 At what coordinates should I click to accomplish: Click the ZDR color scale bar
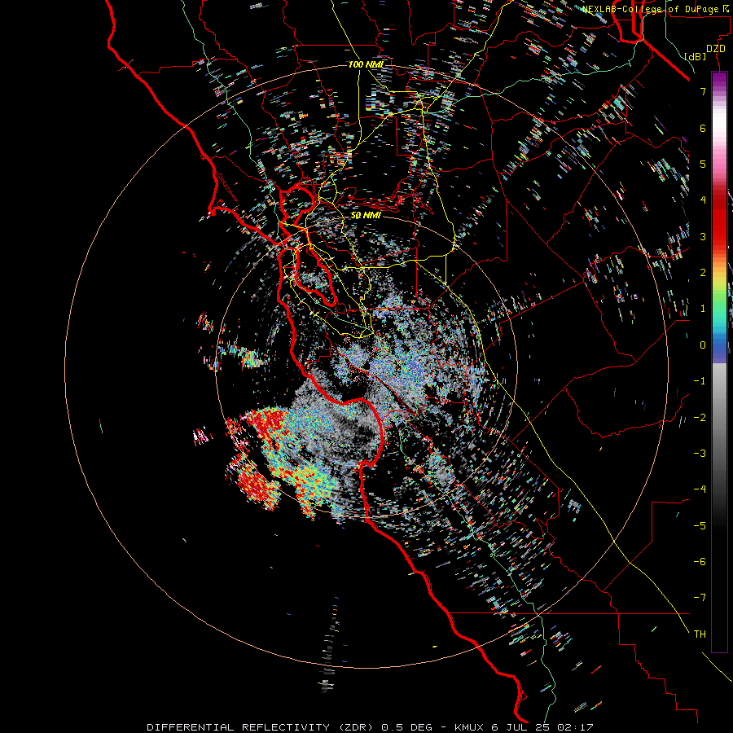[719, 362]
